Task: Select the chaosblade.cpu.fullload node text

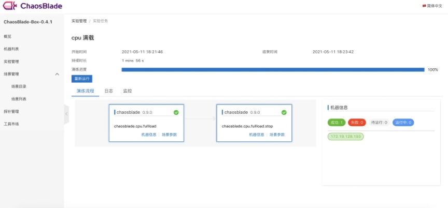Action: click(x=135, y=126)
